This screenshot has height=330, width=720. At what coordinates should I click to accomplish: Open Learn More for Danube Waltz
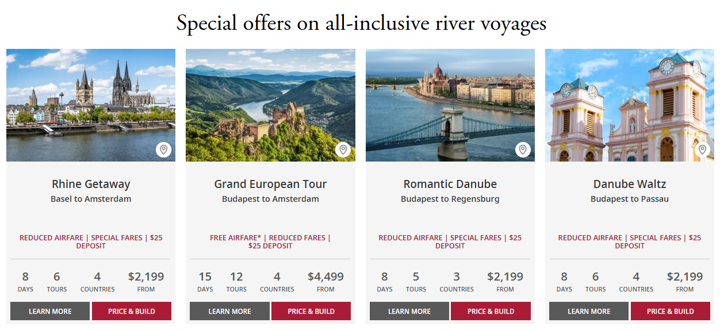tap(589, 311)
